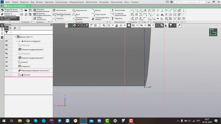The image size is (221, 124).
Task: Open dropdown beside hide-objects eye icon
Action: 145,25
